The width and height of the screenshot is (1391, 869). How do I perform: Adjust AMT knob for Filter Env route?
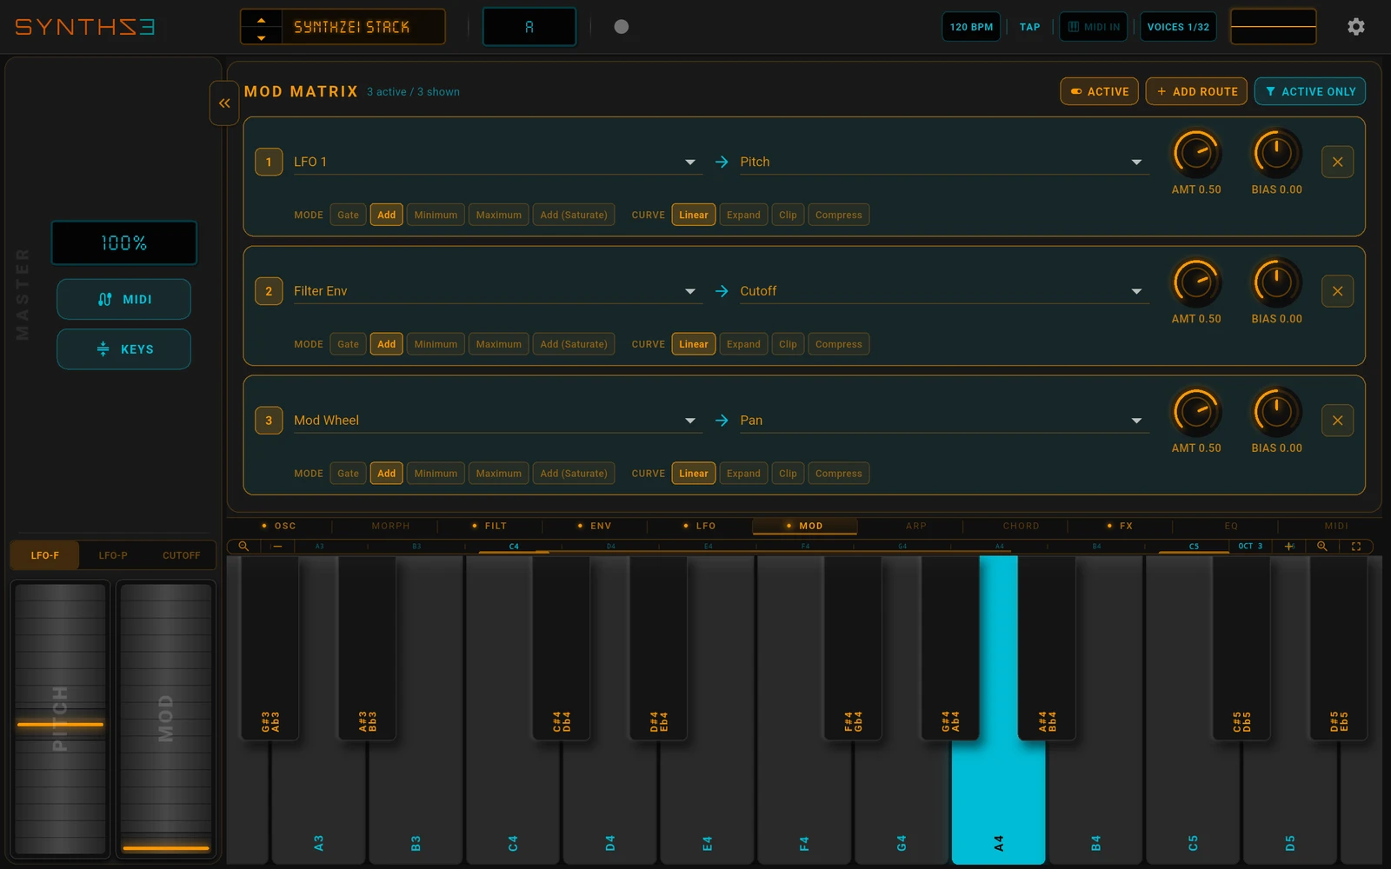[1196, 283]
